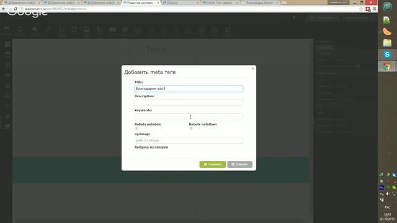Switch to the second 'Добавление' browser tab
The image size is (397, 223).
pyautogui.click(x=61, y=2)
